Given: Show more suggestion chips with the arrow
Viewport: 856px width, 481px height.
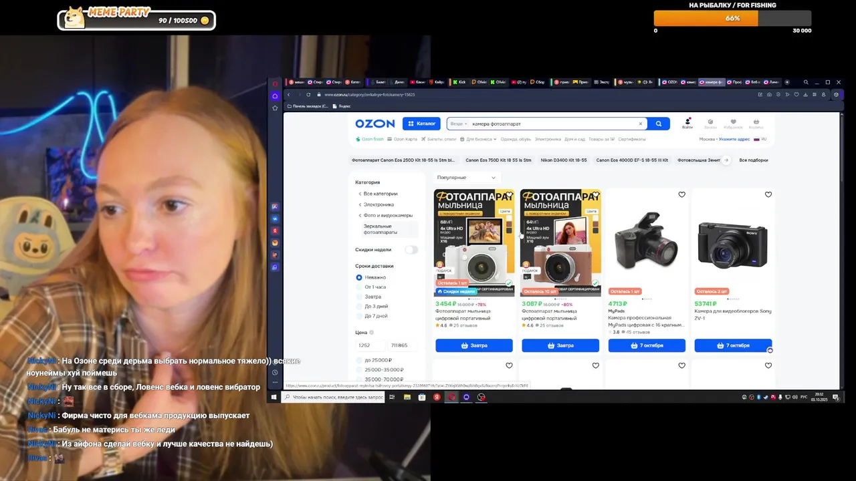Looking at the screenshot, I should click(726, 160).
